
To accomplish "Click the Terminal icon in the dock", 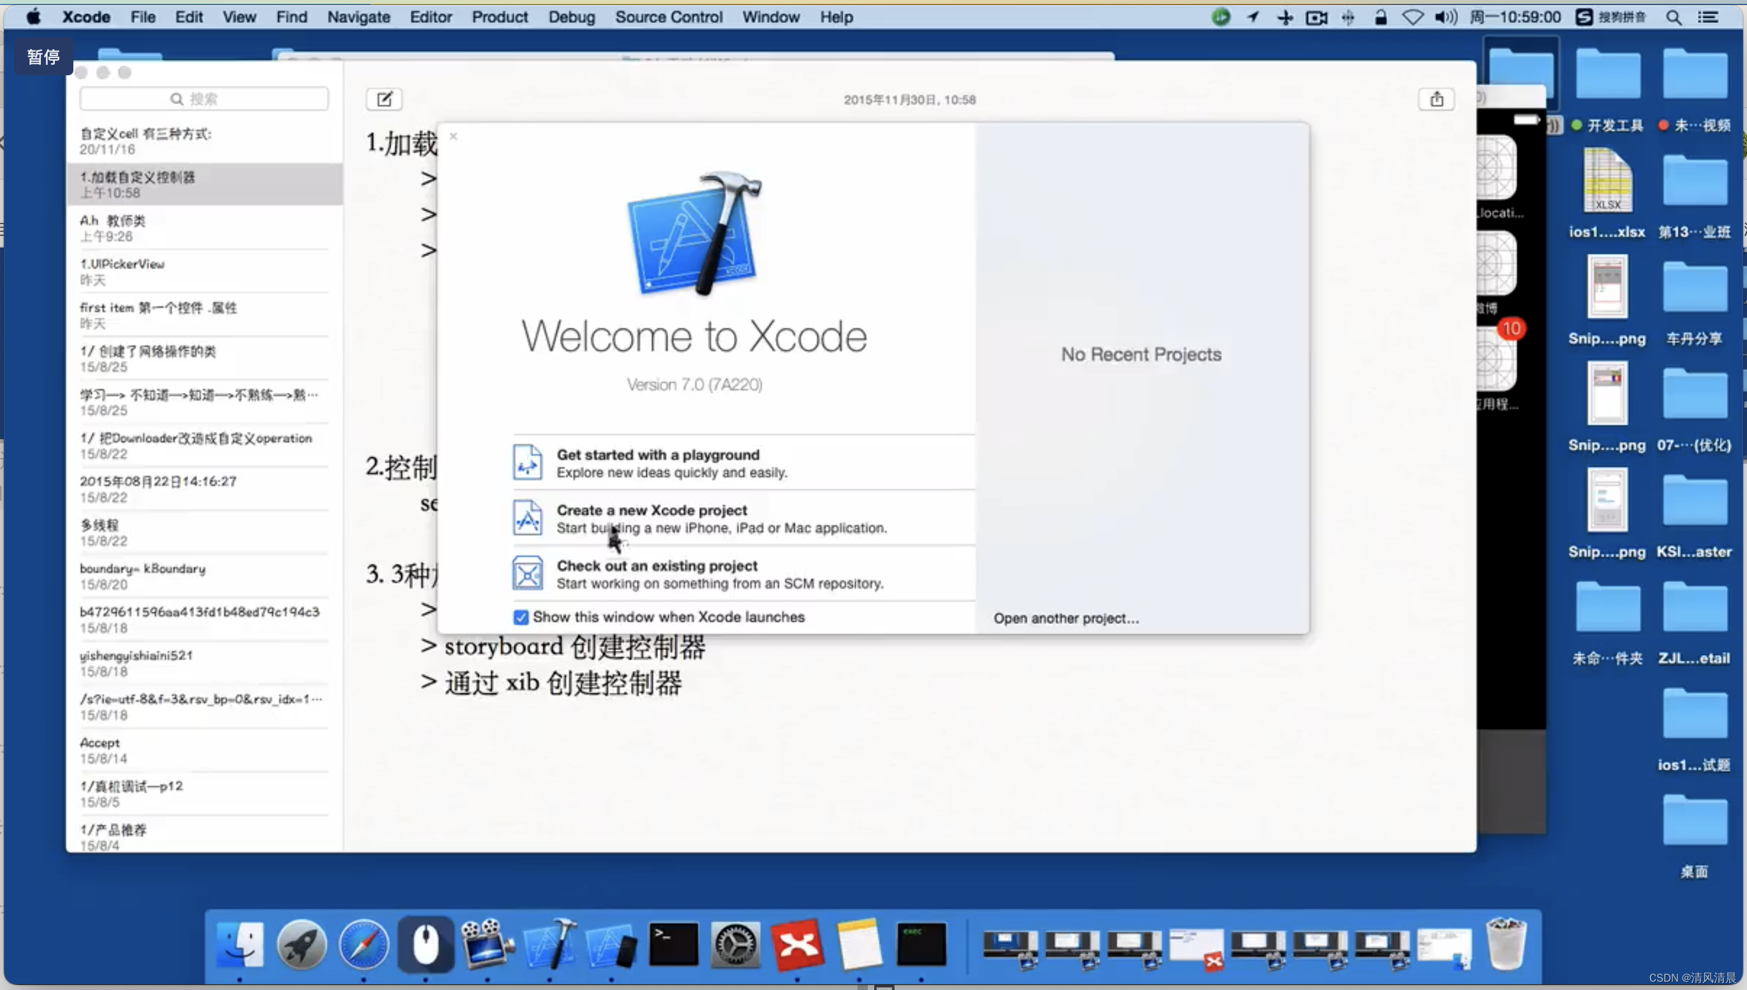I will coord(673,945).
